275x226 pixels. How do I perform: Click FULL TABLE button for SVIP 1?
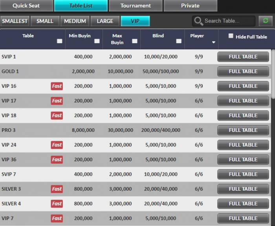pos(243,56)
